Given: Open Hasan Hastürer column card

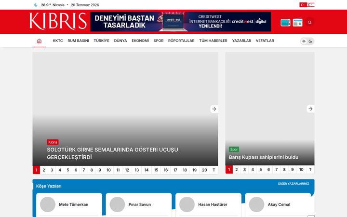Looking at the screenshot, I should [x=208, y=205].
